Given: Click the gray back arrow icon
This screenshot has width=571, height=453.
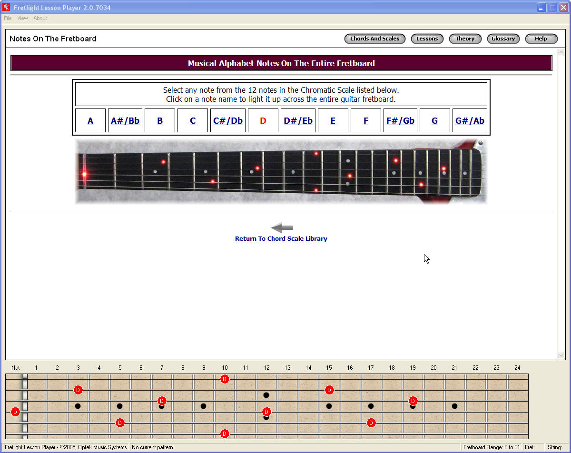Looking at the screenshot, I should pyautogui.click(x=282, y=228).
